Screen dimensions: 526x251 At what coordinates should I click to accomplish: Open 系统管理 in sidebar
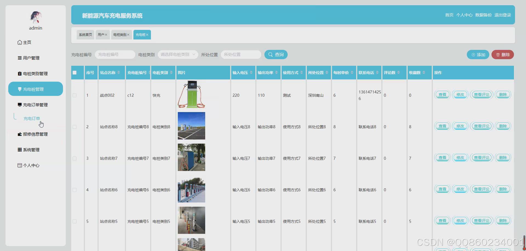(28, 150)
